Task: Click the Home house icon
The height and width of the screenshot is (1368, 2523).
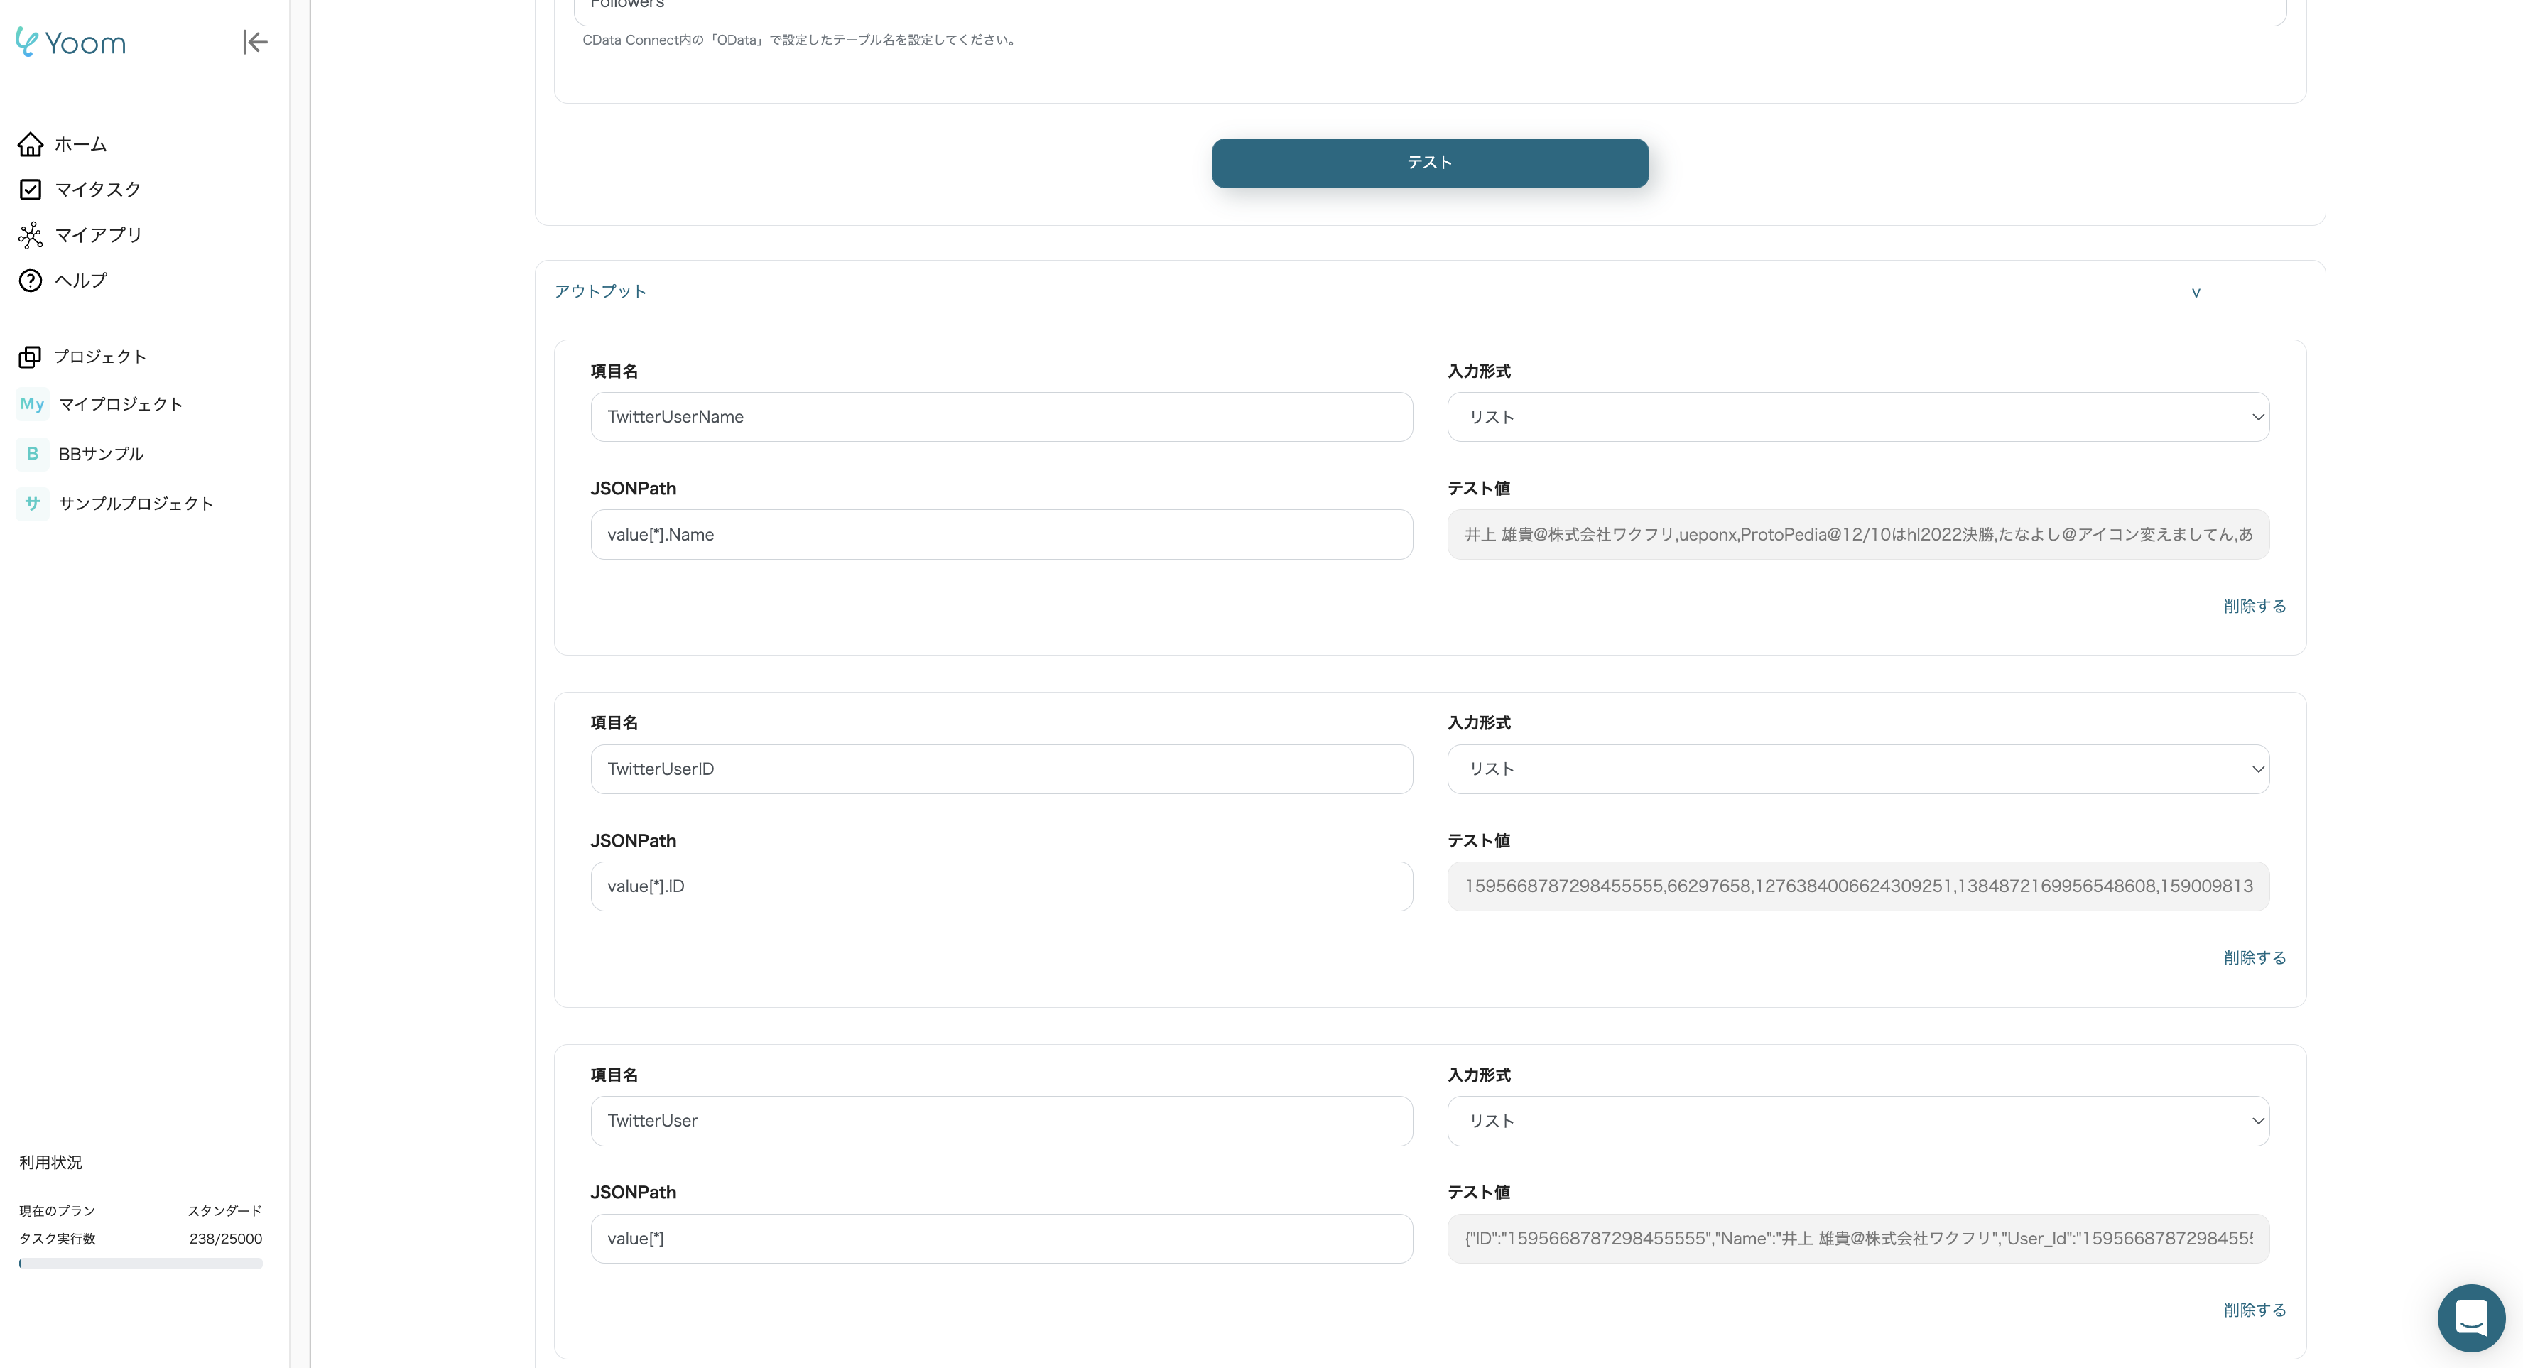Action: [31, 144]
